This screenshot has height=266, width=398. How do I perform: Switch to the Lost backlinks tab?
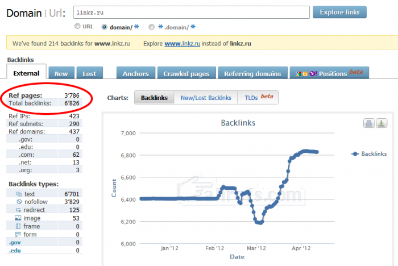pyautogui.click(x=90, y=73)
